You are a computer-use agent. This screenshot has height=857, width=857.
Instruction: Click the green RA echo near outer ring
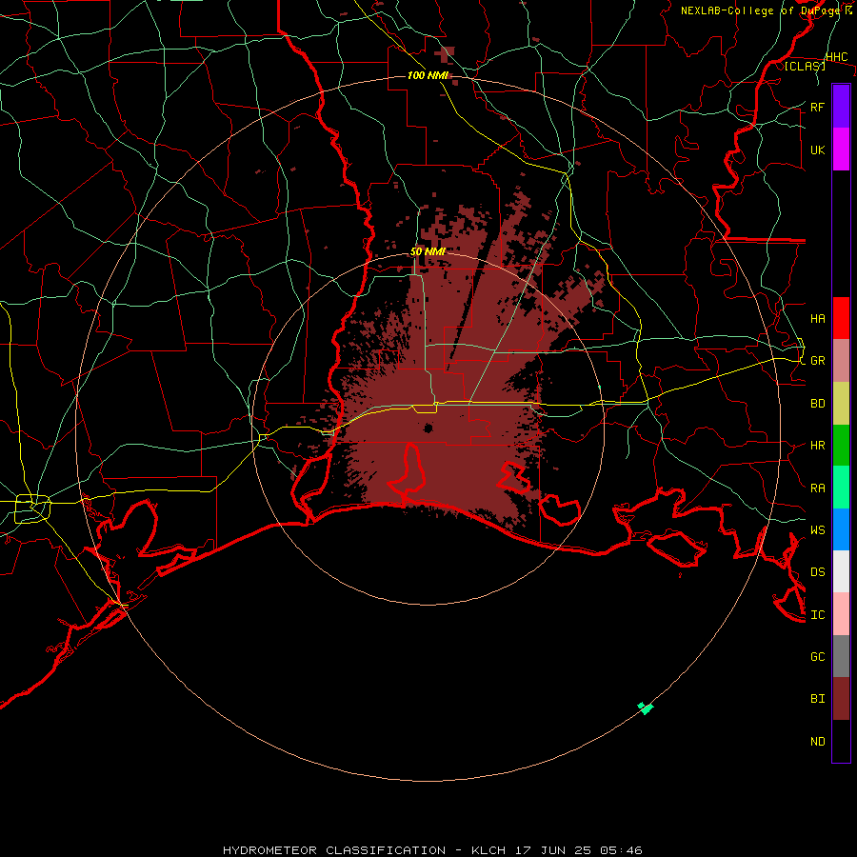click(646, 708)
